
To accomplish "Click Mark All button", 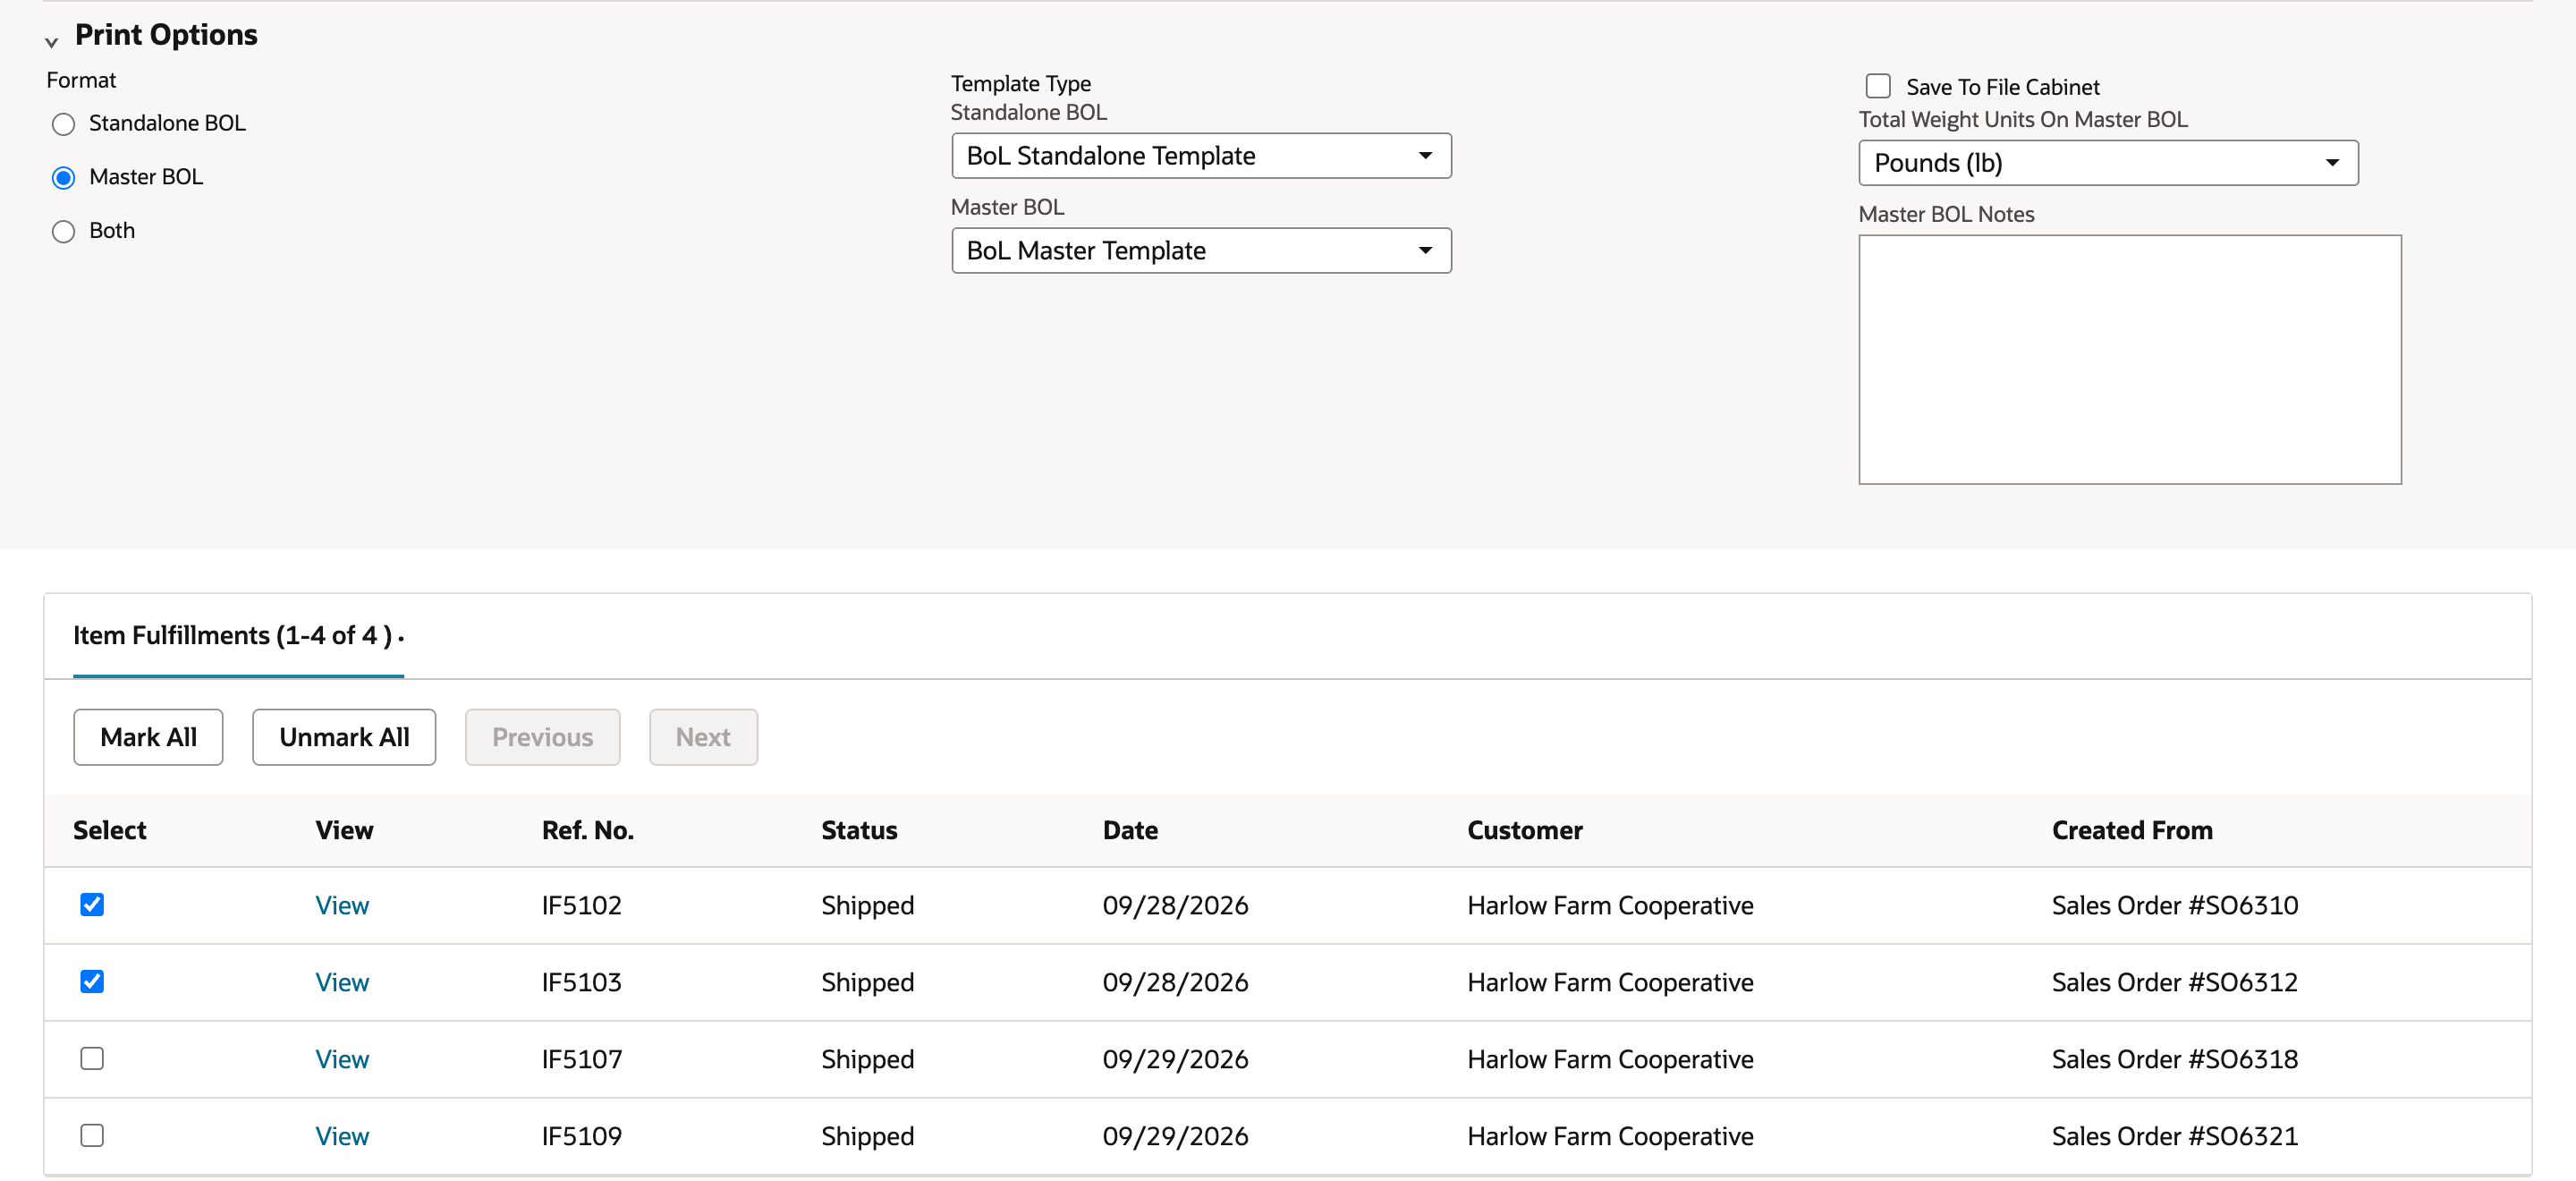I will click(148, 738).
